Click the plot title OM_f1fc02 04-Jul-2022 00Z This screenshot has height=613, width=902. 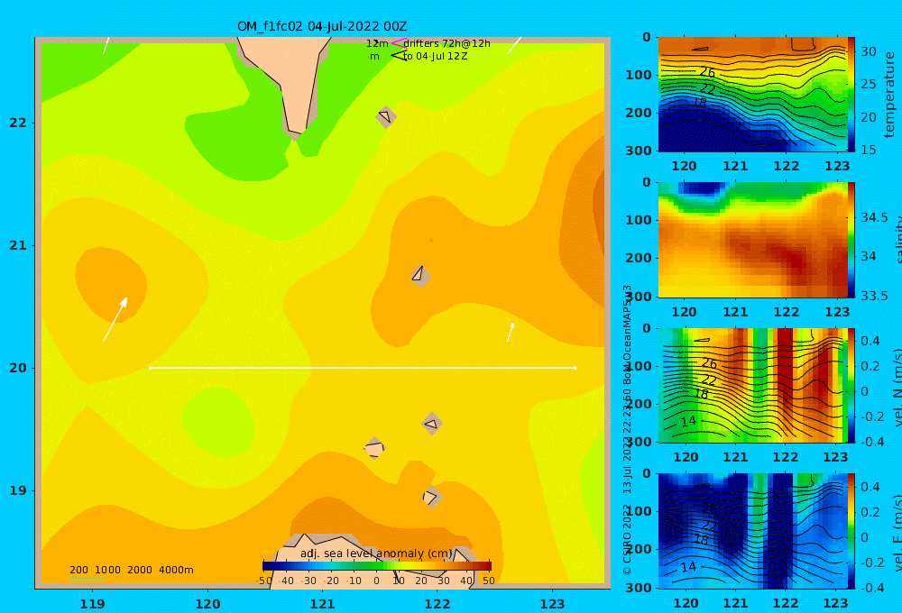322,26
